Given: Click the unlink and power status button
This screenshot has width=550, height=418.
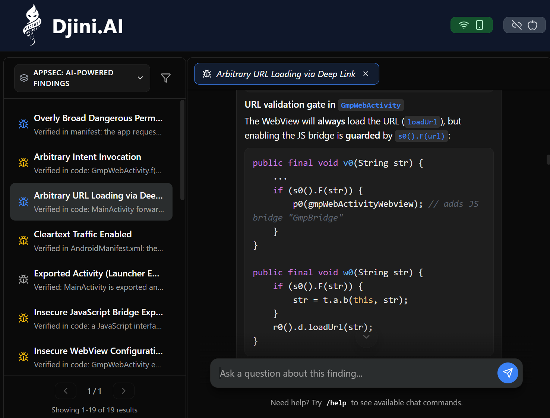Looking at the screenshot, I should pyautogui.click(x=525, y=25).
